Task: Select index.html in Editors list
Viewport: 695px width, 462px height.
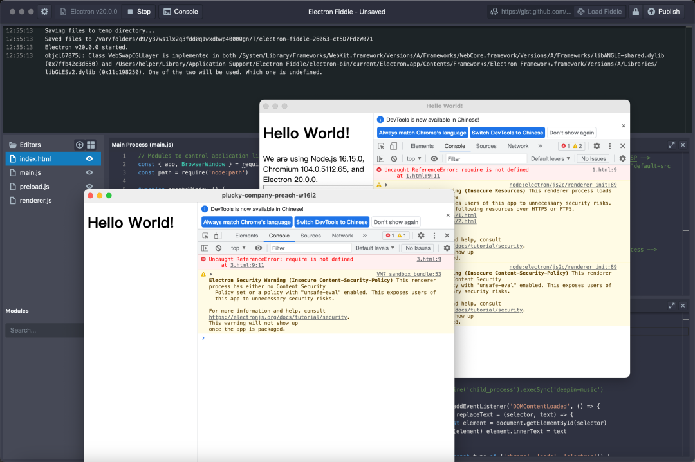Action: click(x=53, y=159)
